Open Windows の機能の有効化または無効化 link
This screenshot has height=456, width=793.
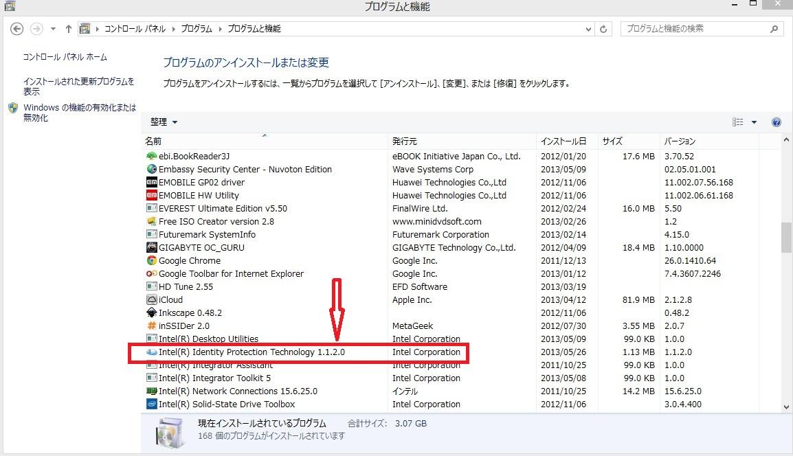coord(80,113)
